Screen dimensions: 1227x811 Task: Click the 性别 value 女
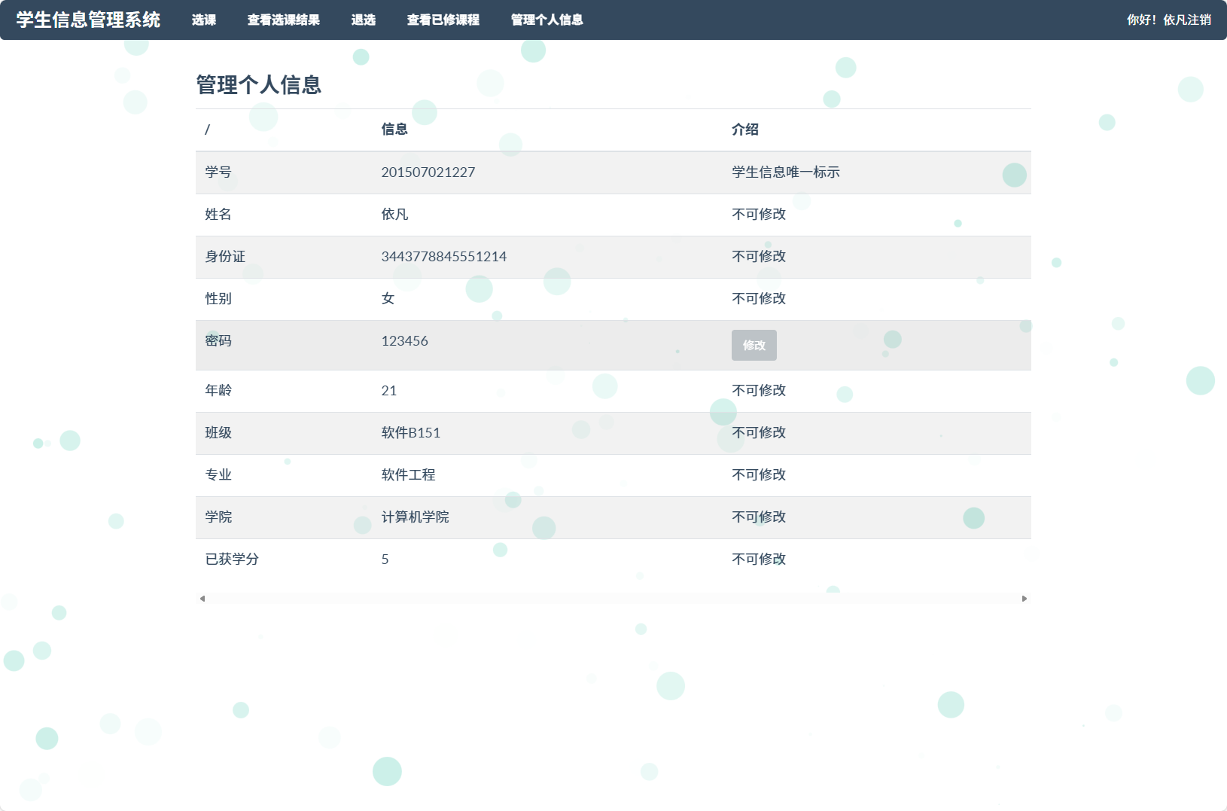387,299
